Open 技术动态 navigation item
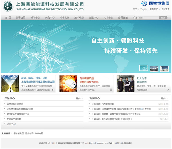The image size is (172, 149). pyautogui.click(x=79, y=18)
